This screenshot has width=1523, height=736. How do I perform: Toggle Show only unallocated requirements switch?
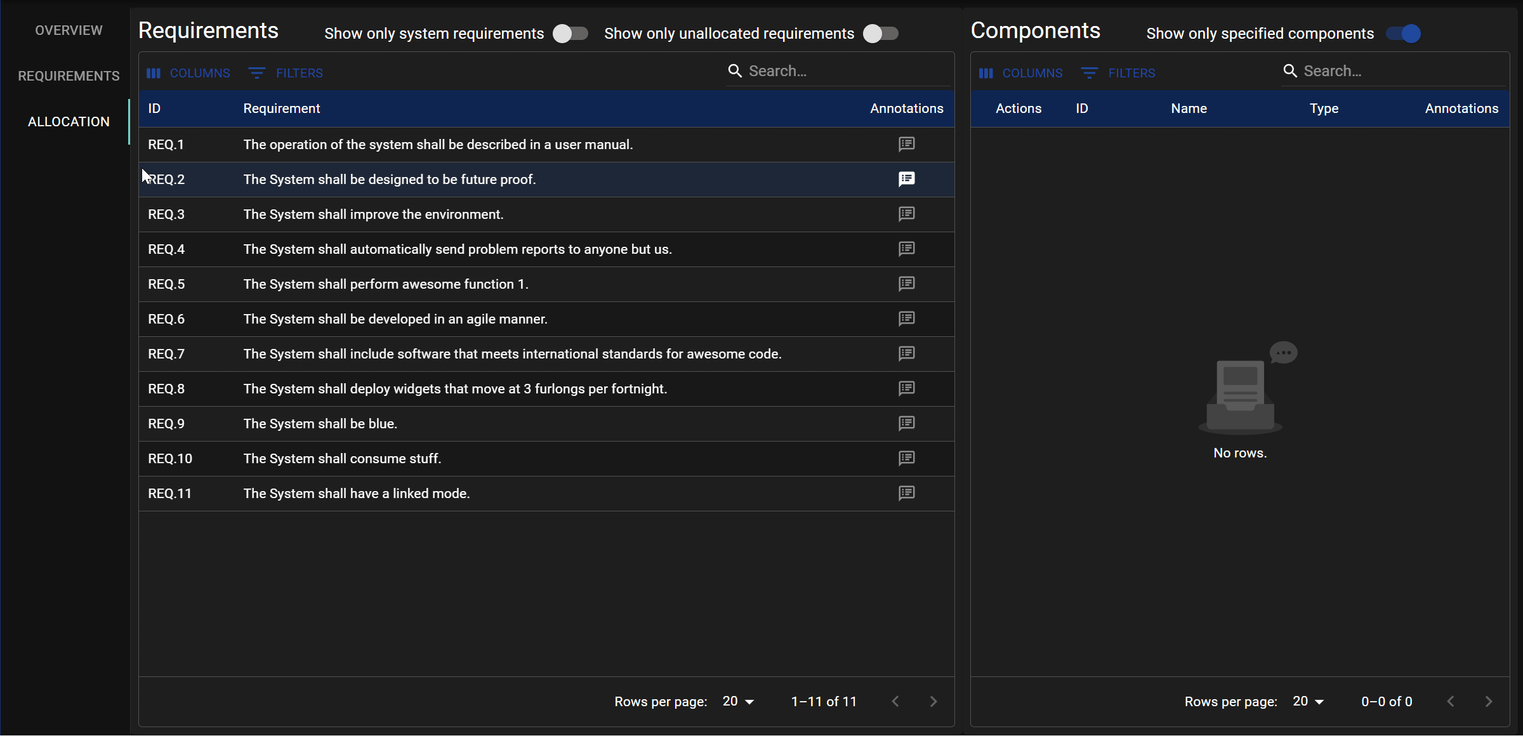(x=879, y=33)
